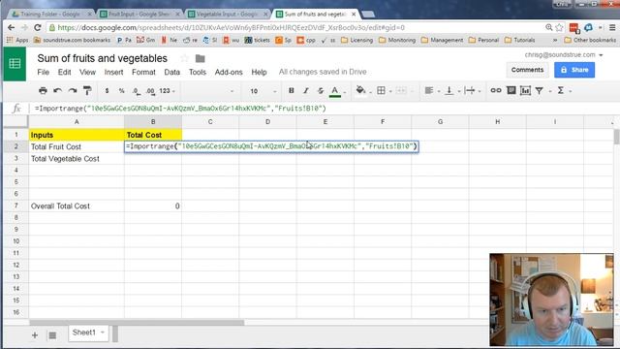Open the all sheets list

52,335
